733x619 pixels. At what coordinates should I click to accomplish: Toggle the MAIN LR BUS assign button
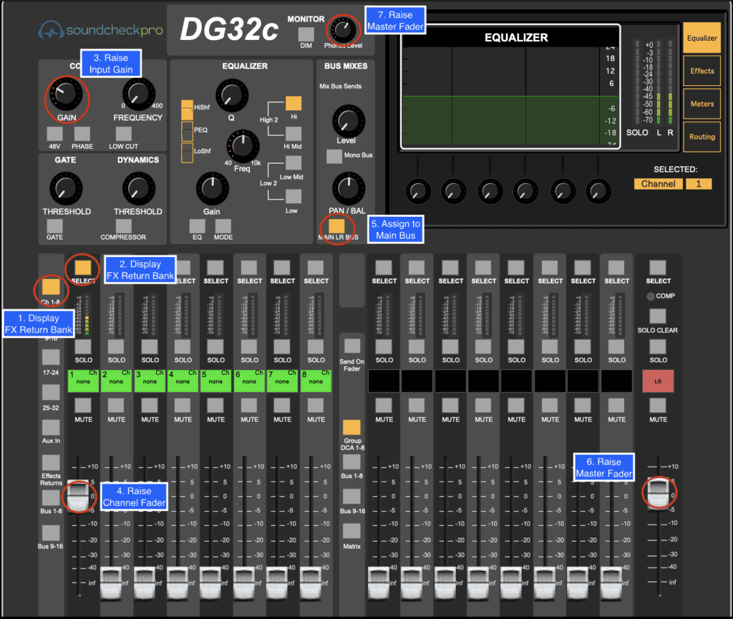[x=336, y=226]
